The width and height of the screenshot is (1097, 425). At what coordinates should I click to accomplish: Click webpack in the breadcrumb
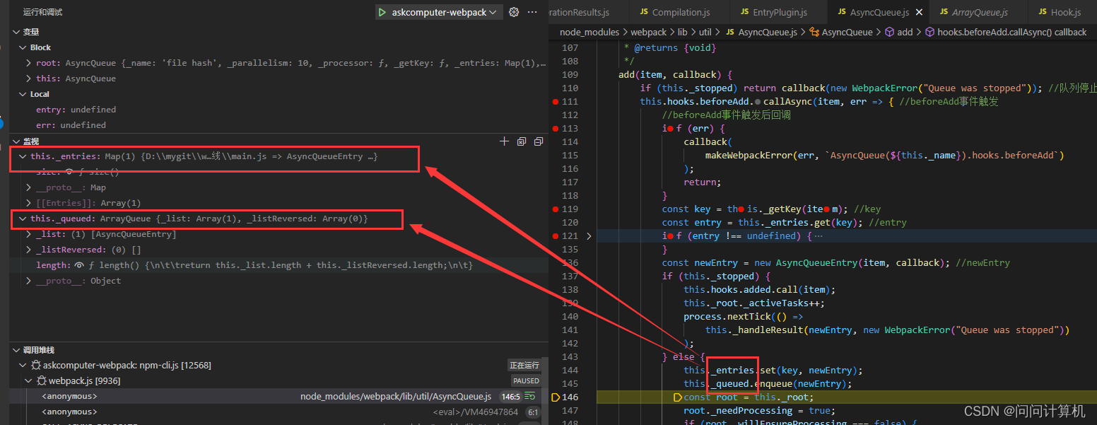[x=648, y=32]
